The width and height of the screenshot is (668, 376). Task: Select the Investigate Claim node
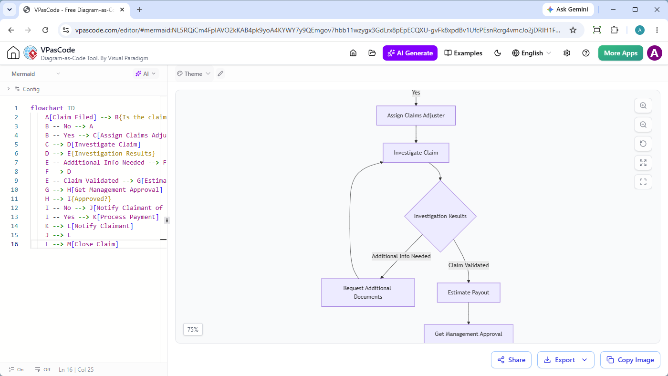pos(416,153)
